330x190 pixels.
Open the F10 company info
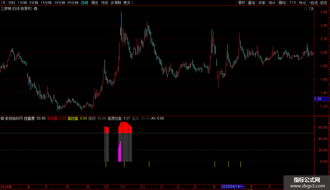tap(293, 3)
